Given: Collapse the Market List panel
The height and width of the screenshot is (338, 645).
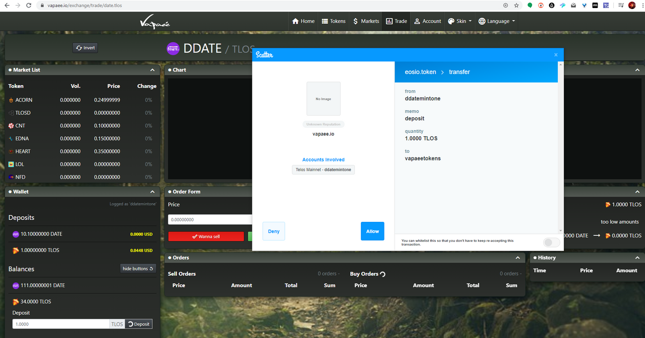Looking at the screenshot, I should [153, 70].
